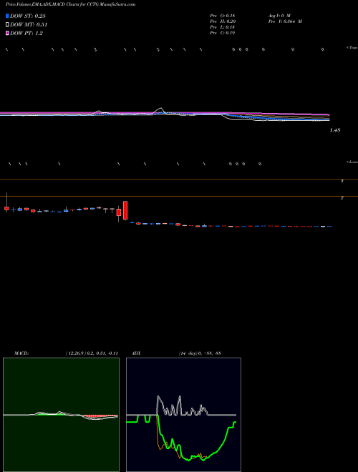Click the 'Pre H: 0.20' value
Image resolution: width=358 pixels, height=472 pixels.
click(223, 21)
